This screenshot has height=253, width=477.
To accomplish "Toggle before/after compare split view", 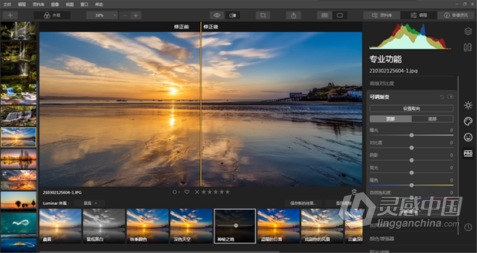I will [233, 15].
